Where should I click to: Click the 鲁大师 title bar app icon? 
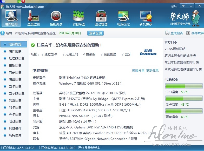coord(2,6)
